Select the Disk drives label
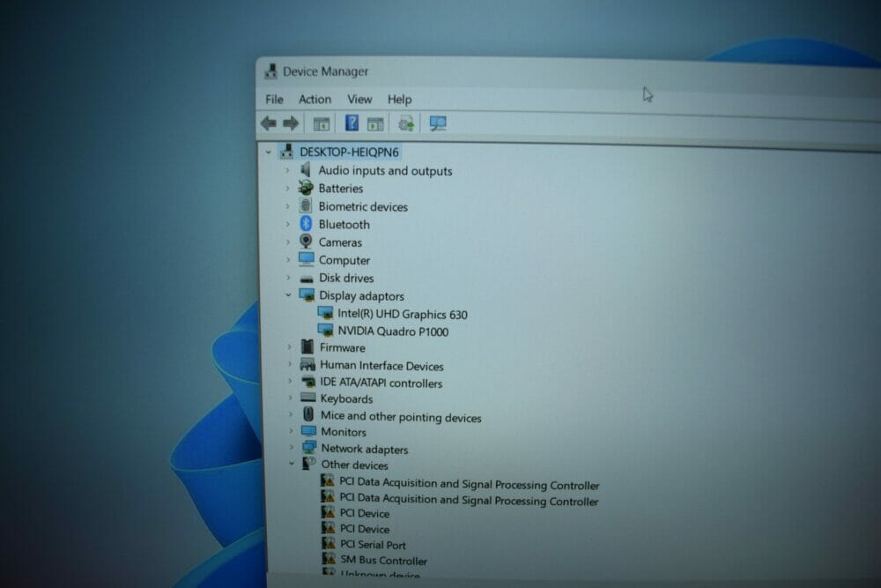Image resolution: width=881 pixels, height=588 pixels. [346, 278]
